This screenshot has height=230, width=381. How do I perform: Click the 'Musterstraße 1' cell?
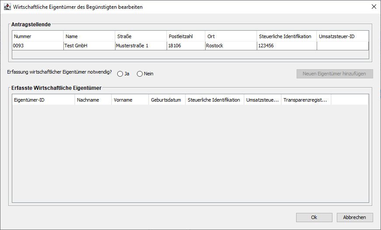(x=140, y=46)
